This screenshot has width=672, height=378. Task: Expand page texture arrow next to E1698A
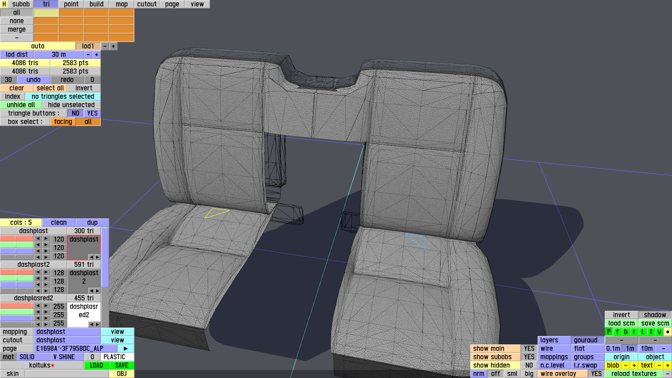coord(126,349)
